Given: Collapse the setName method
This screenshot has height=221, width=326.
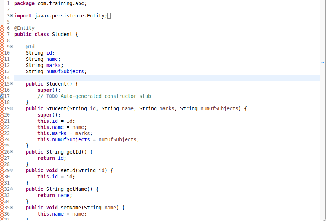Looking at the screenshot, I should tap(11, 208).
